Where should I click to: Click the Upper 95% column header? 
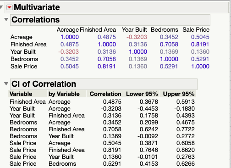pyautogui.click(x=179, y=94)
